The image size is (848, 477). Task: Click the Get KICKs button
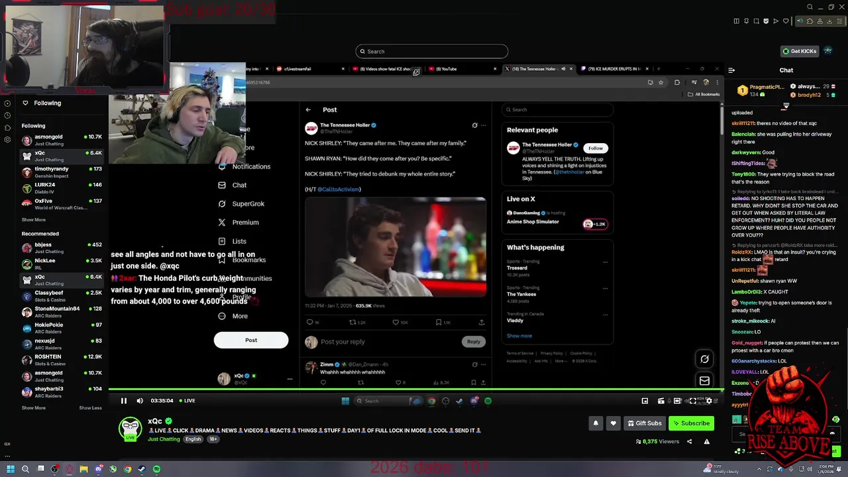click(x=800, y=51)
